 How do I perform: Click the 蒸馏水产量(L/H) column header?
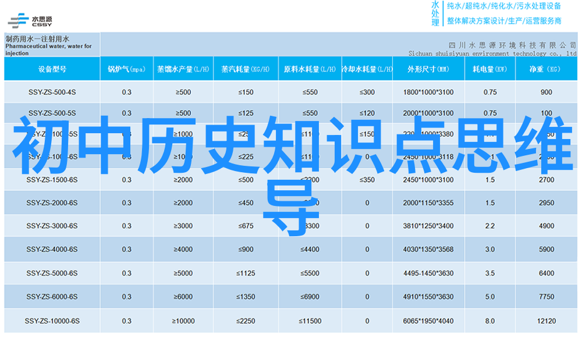(183, 69)
